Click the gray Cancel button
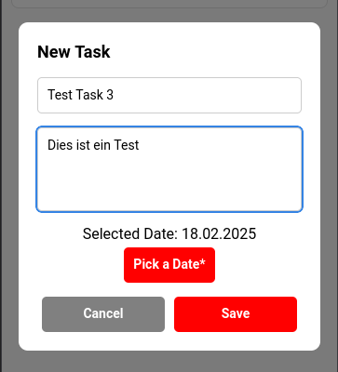Screen dimensions: 338x372 coord(103,314)
